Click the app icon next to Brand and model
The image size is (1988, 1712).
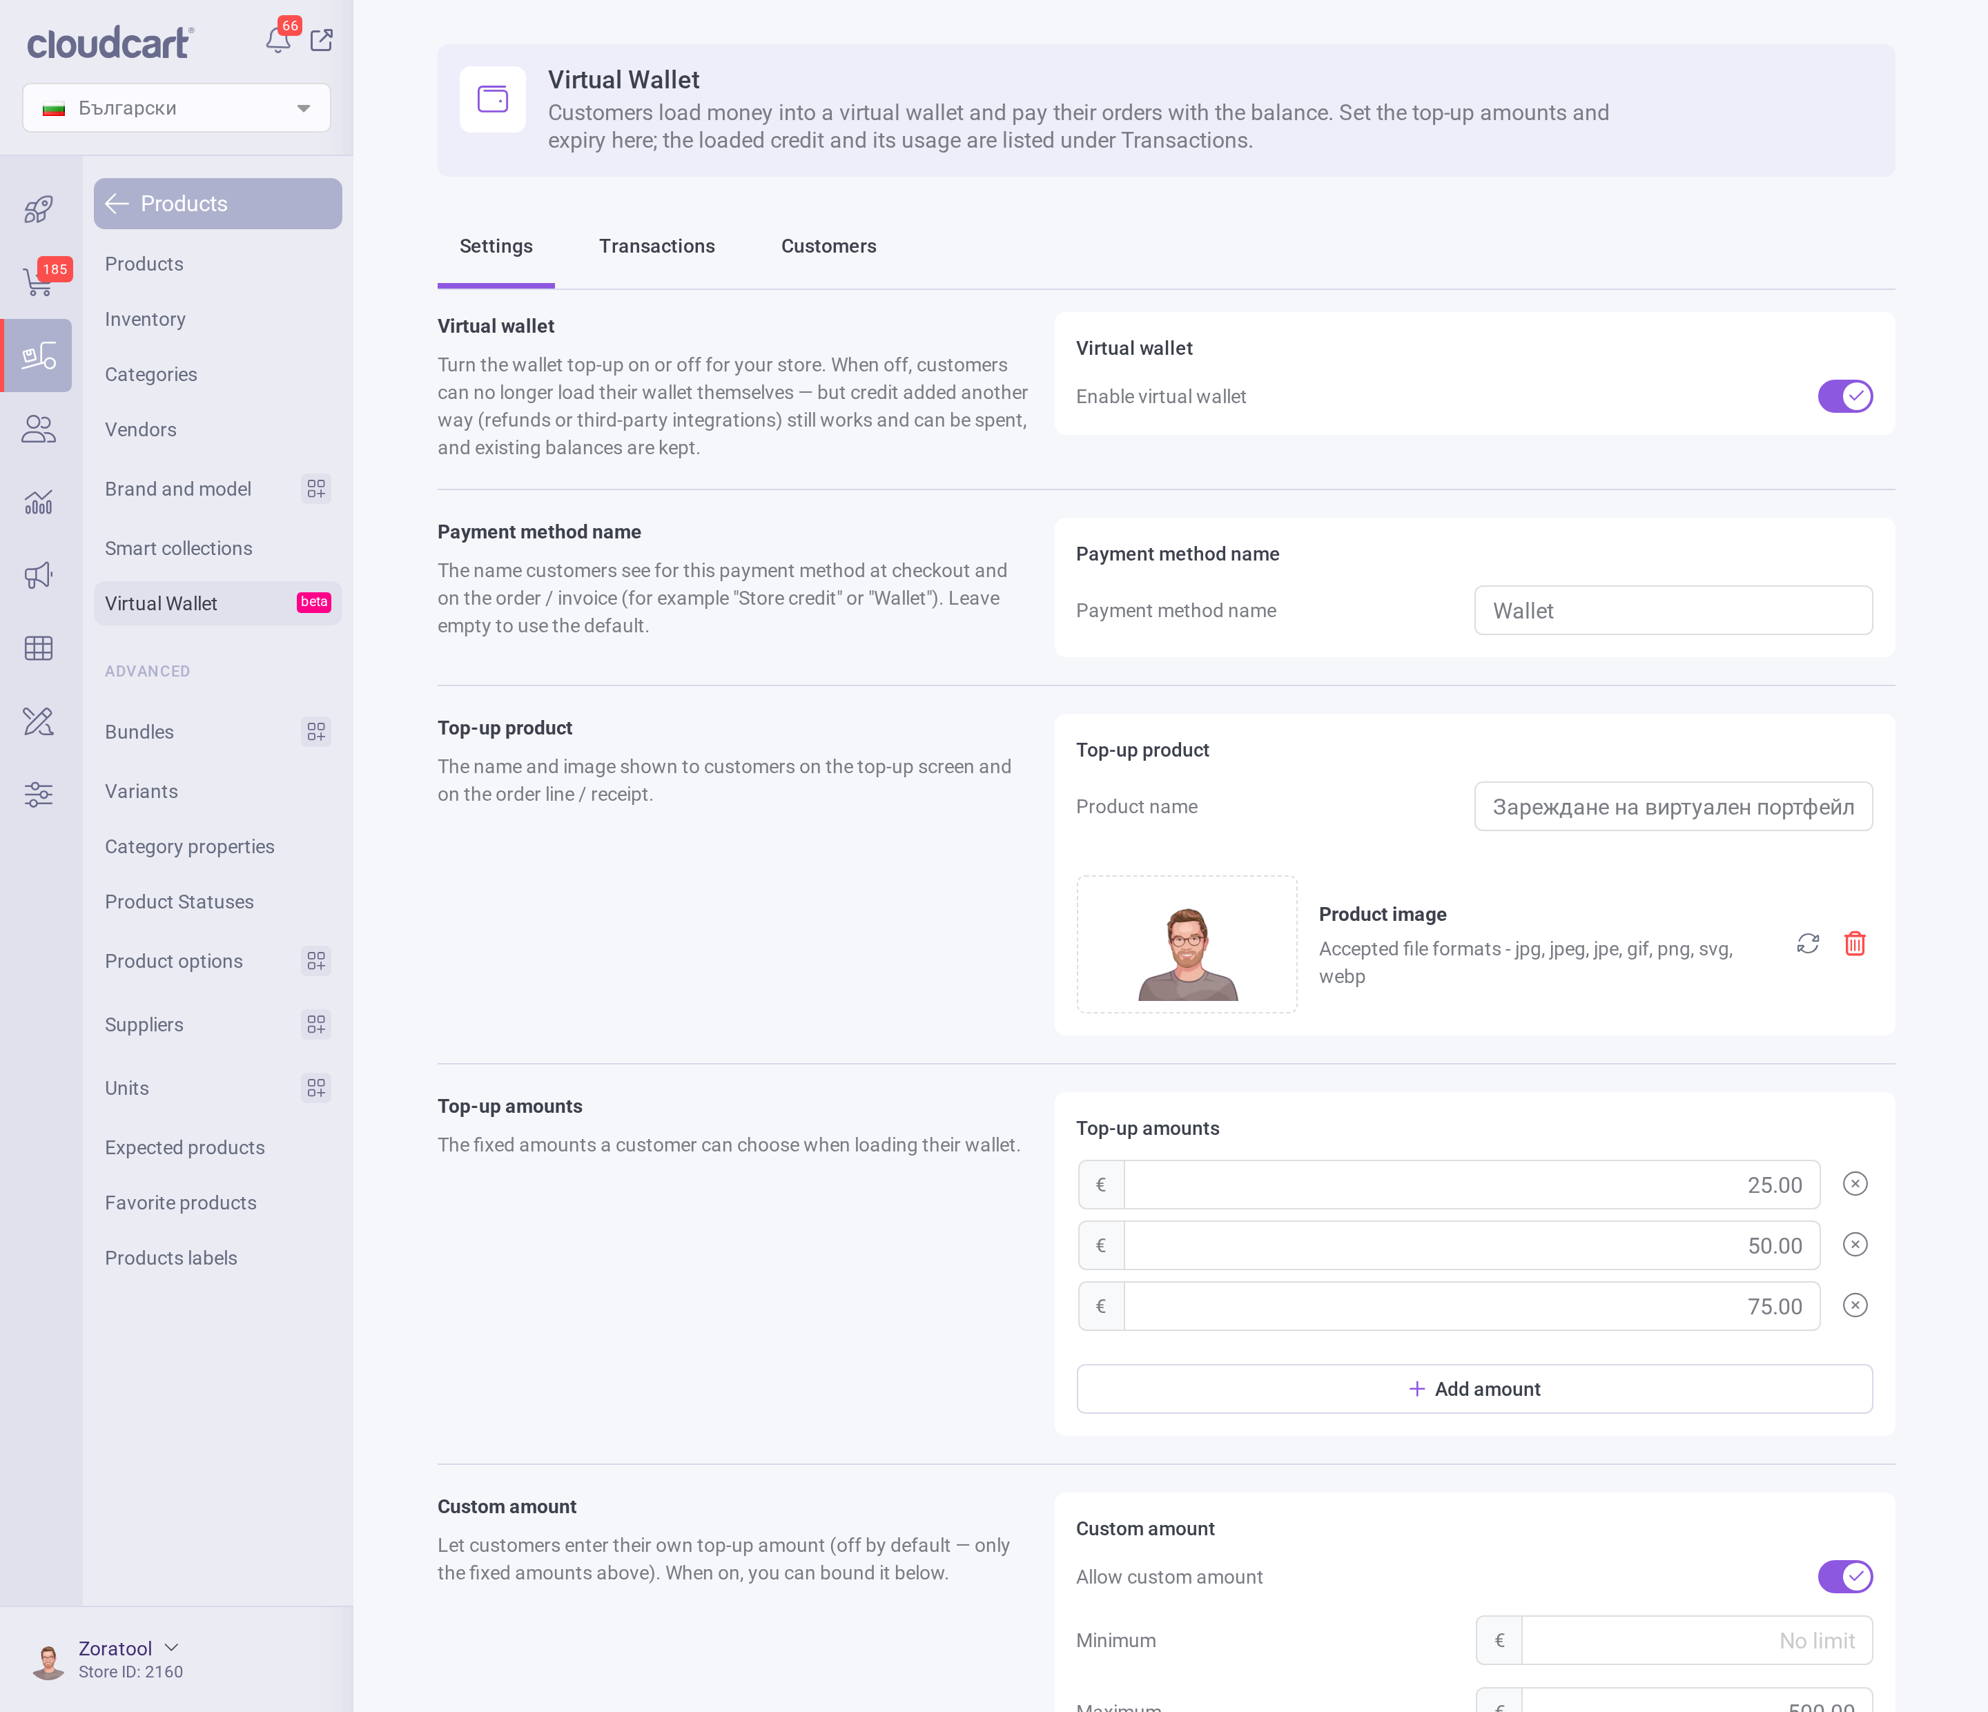[x=315, y=489]
